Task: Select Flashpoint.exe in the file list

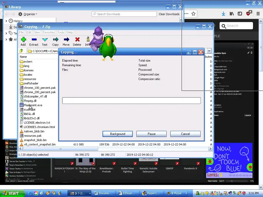Action: pyautogui.click(x=31, y=105)
